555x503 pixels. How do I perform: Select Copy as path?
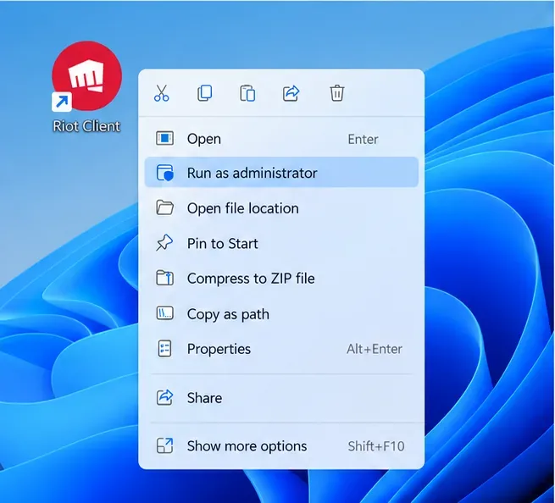pyautogui.click(x=281, y=314)
